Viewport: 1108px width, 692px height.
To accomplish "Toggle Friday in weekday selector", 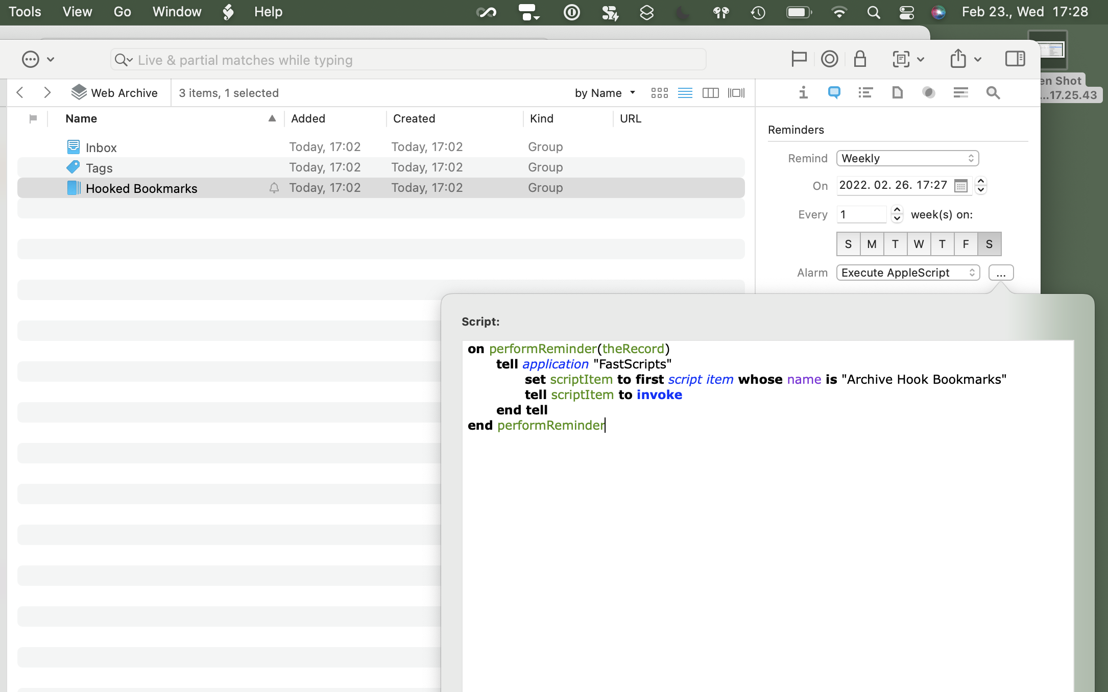I will click(x=966, y=244).
